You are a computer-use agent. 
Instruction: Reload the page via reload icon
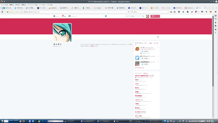[128, 12]
